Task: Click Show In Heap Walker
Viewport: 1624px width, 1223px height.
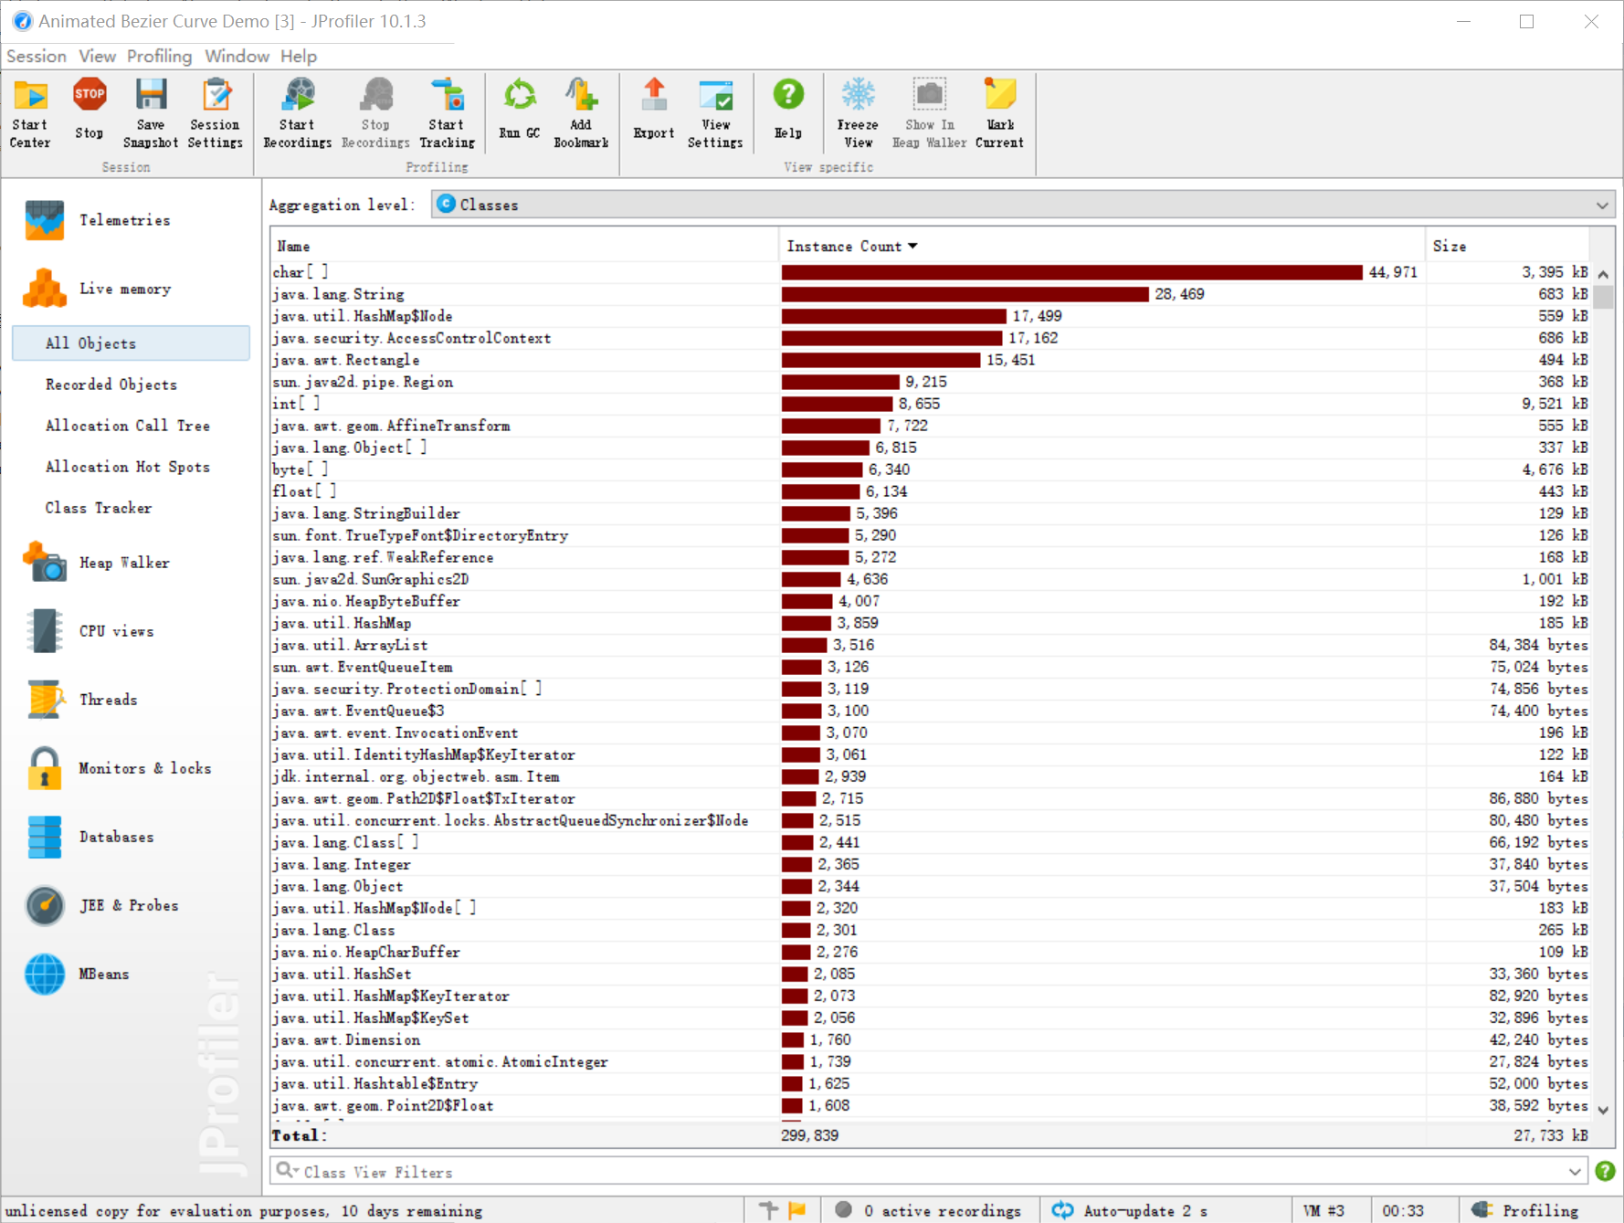Action: click(930, 114)
